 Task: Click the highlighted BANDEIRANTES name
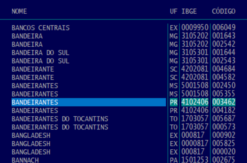pyautogui.click(x=35, y=102)
